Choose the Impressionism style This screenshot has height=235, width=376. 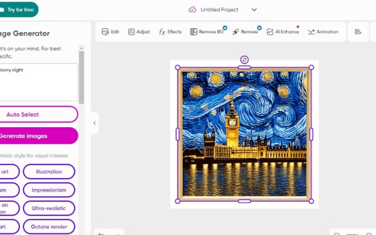(x=49, y=190)
